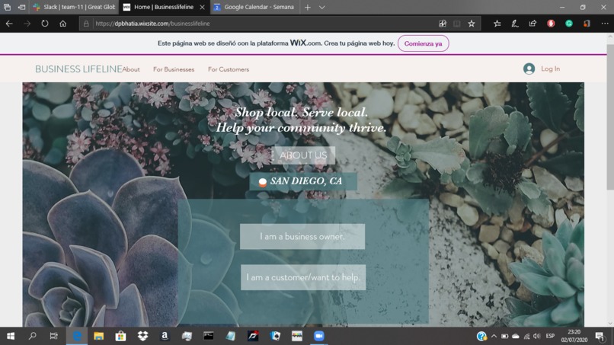
Task: Open new tab with plus button
Action: coord(308,7)
